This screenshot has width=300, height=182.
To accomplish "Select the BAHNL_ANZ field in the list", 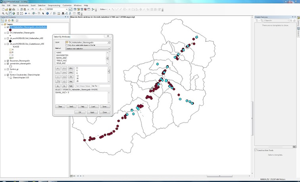I will point(61,58).
